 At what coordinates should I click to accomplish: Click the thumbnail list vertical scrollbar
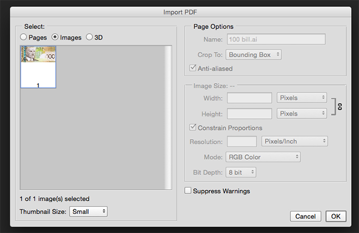pos(168,117)
